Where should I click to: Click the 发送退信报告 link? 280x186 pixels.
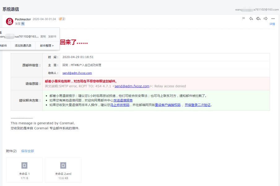pyautogui.click(x=123, y=100)
